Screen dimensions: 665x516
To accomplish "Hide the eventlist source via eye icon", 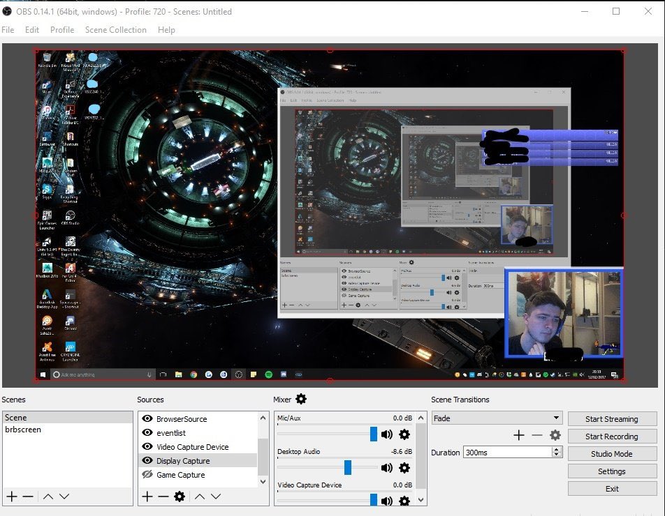I will (x=147, y=432).
